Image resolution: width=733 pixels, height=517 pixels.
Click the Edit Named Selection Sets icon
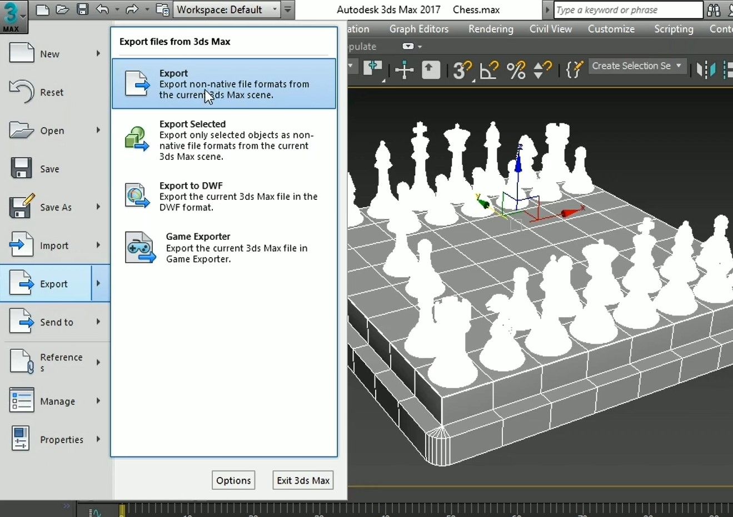click(574, 70)
